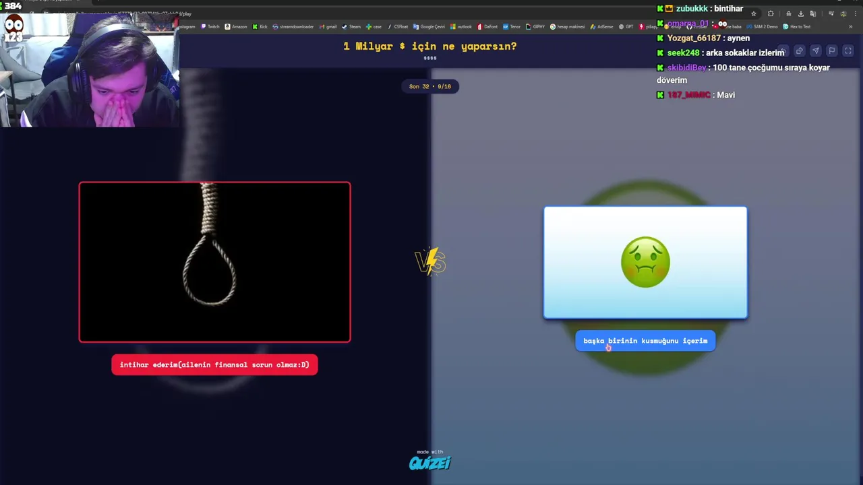Open the browser three-dot menu
863x485 pixels.
(856, 13)
